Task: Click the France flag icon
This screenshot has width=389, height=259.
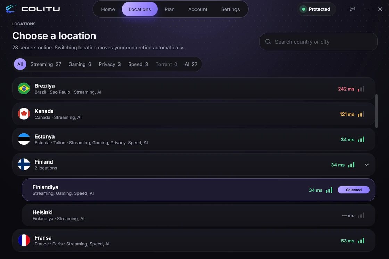Action: [x=24, y=240]
